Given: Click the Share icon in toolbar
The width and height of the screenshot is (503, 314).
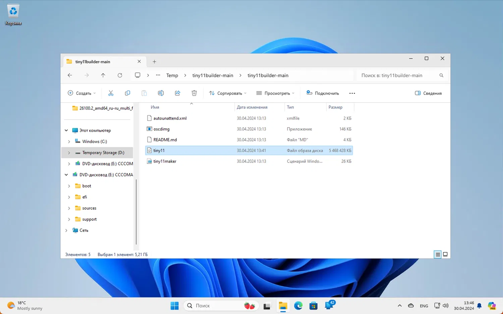Looking at the screenshot, I should [178, 93].
